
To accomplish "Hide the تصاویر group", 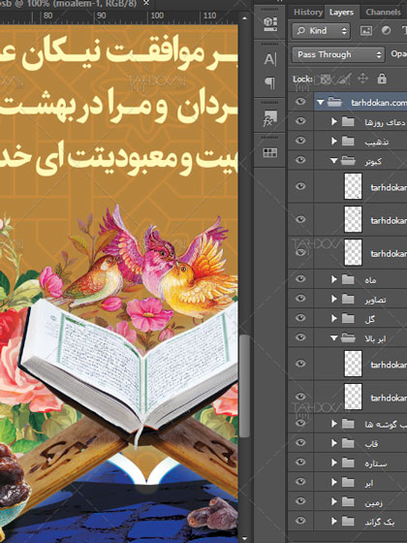I will click(300, 299).
